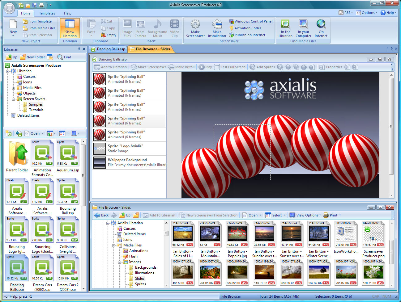
Task: Switch to the Templates ribbon tab
Action: pos(47,13)
